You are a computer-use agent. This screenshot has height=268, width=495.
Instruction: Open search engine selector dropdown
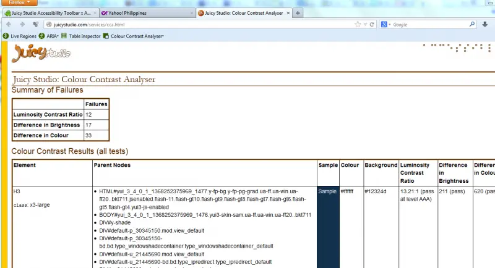click(385, 24)
